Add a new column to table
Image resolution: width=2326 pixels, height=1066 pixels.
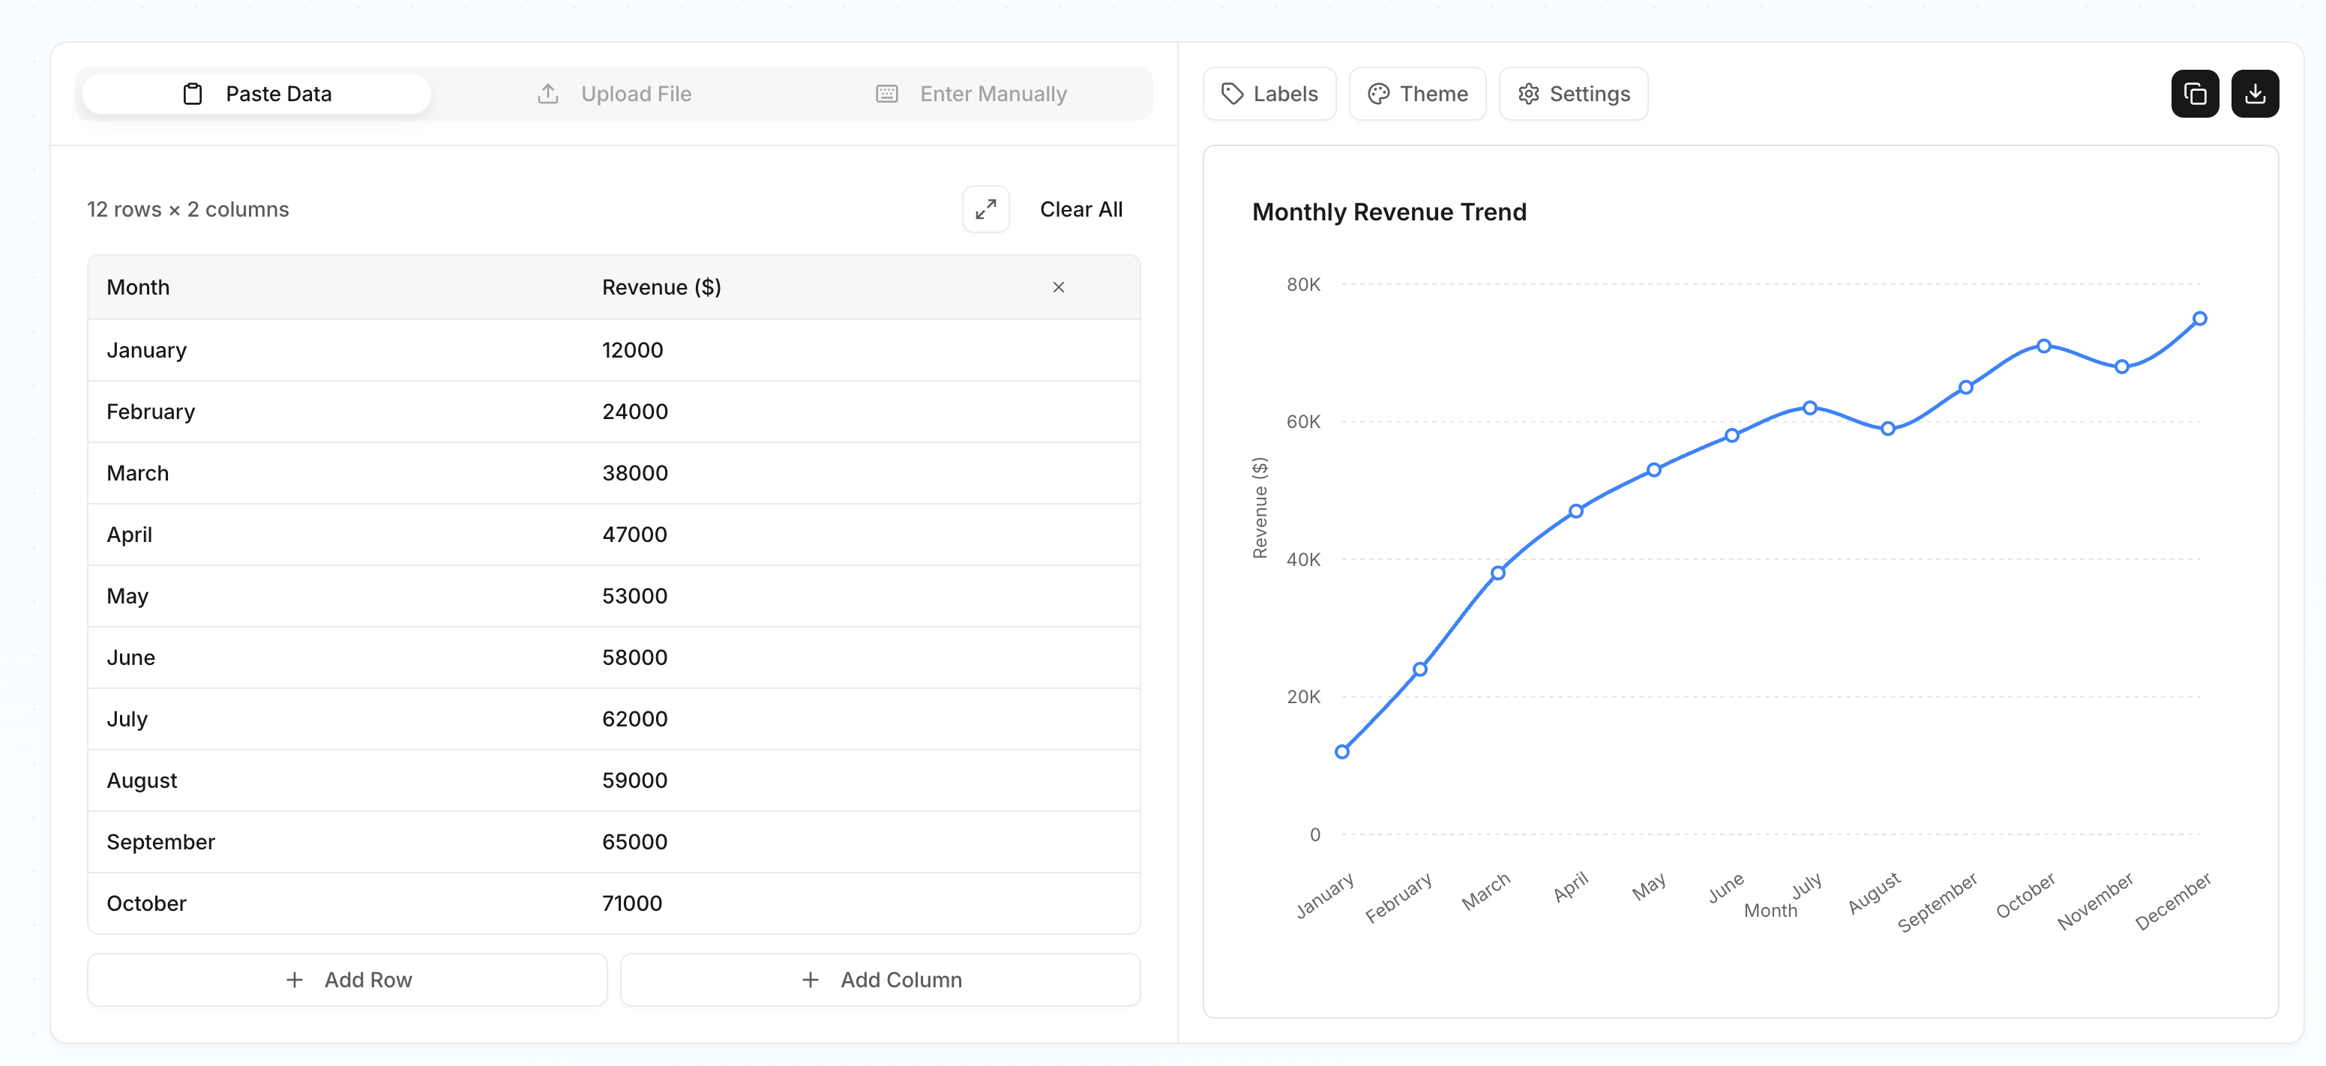coord(880,979)
